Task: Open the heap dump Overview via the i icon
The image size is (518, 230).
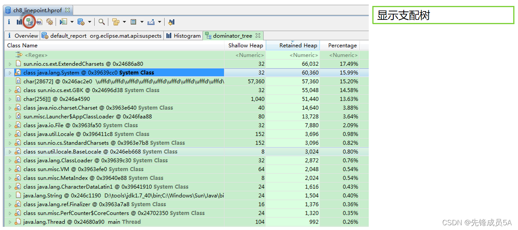Action: tap(9, 22)
